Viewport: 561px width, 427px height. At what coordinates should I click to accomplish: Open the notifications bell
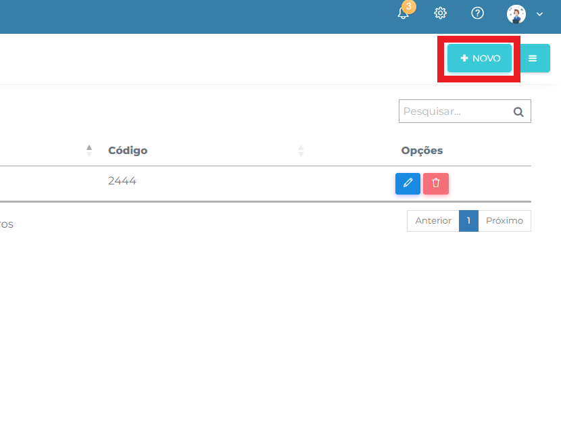click(x=404, y=14)
